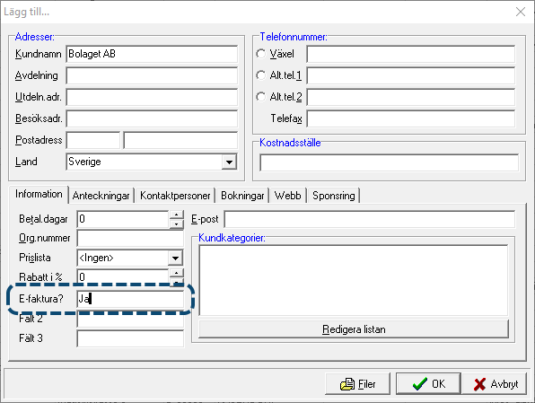Select the Växel radio button
Image resolution: width=535 pixels, height=403 pixels.
coord(260,54)
